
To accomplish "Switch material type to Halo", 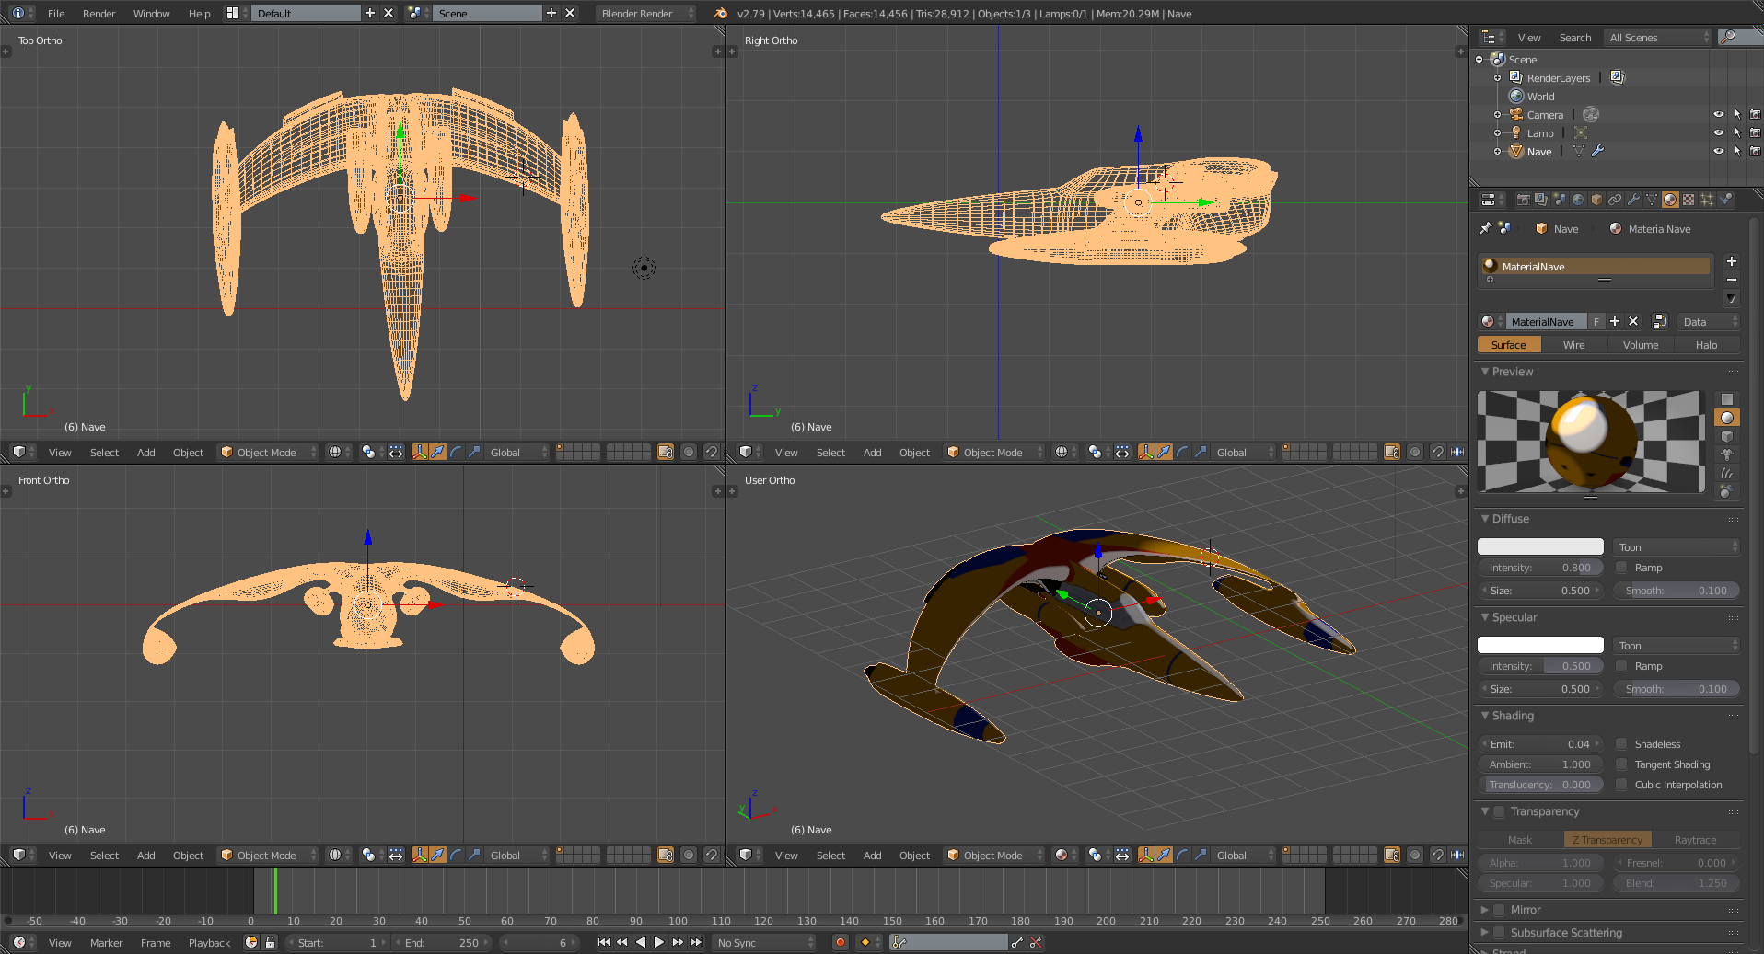I will (1707, 345).
